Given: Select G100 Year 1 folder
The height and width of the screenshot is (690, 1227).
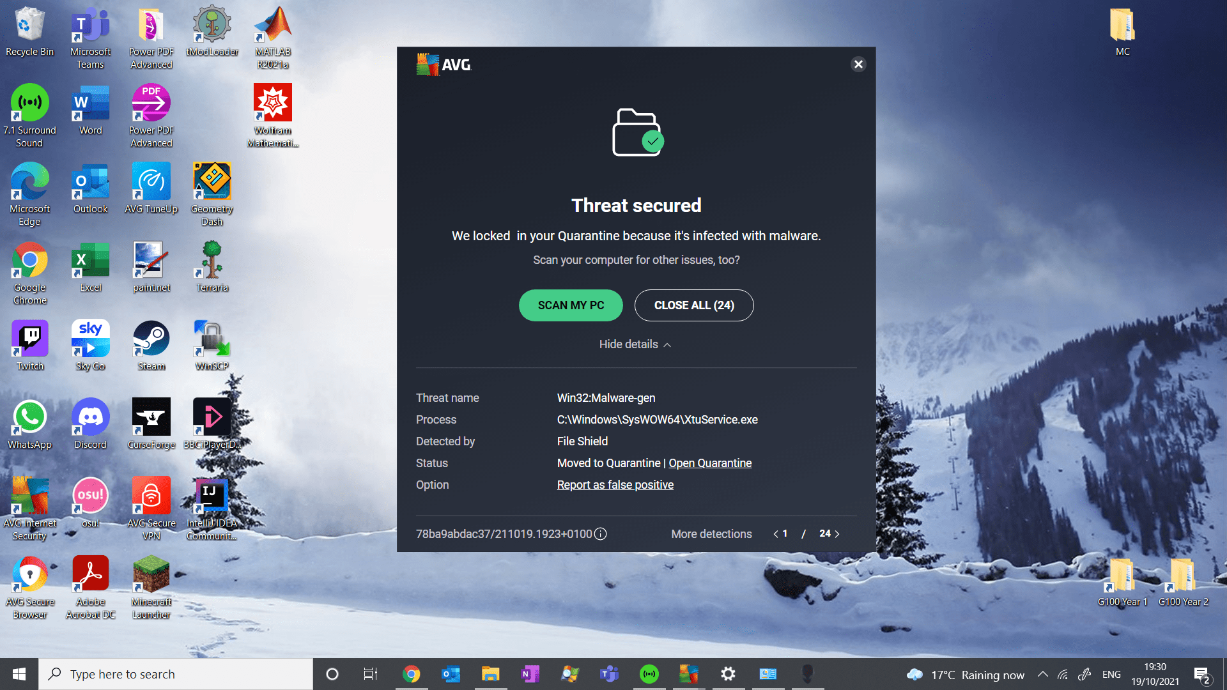Looking at the screenshot, I should [x=1123, y=581].
